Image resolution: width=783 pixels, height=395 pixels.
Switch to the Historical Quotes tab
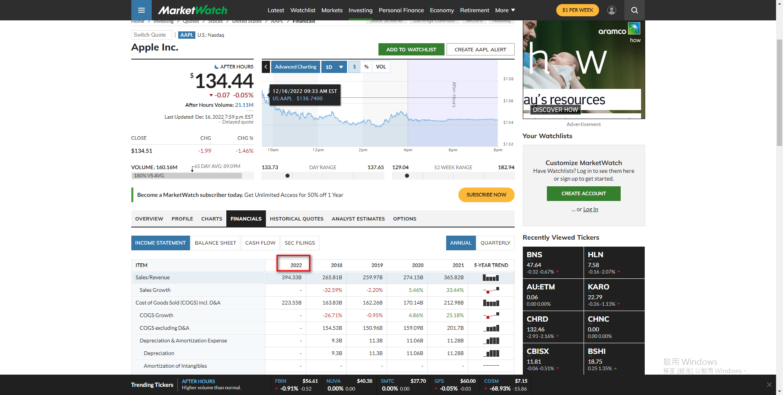pos(296,219)
